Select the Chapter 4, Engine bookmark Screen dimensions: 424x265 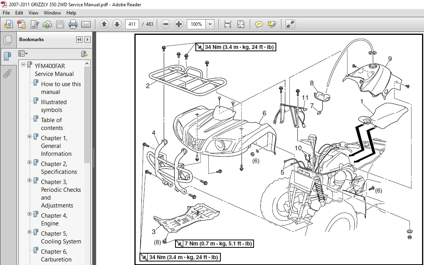54,220
